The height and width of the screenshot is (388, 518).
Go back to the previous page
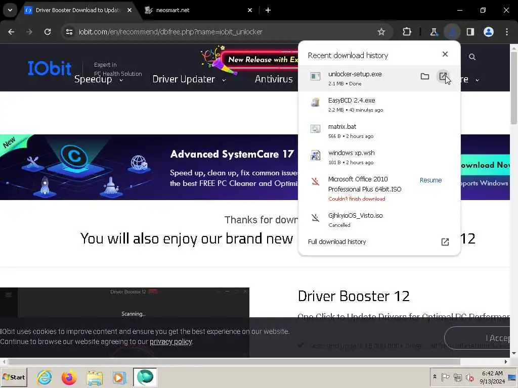tap(11, 32)
